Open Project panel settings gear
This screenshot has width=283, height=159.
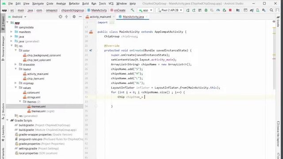point(74,17)
